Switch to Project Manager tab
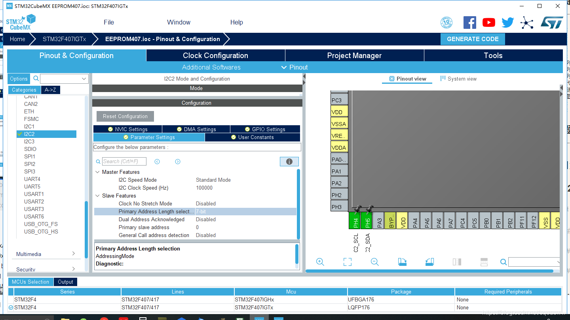The image size is (570, 320). pyautogui.click(x=354, y=56)
